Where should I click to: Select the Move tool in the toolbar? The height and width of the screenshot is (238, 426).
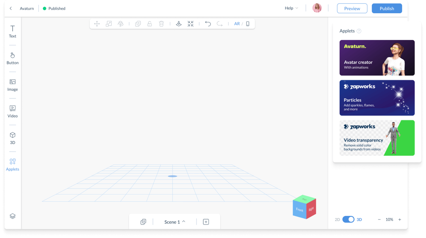97,23
